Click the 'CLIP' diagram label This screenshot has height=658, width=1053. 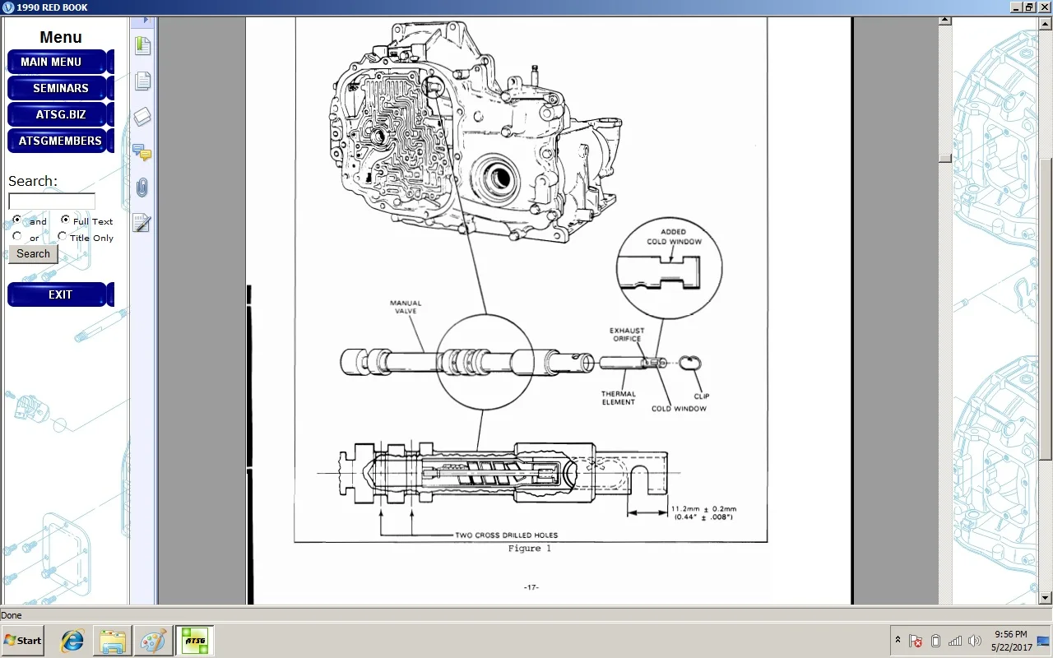click(x=702, y=396)
